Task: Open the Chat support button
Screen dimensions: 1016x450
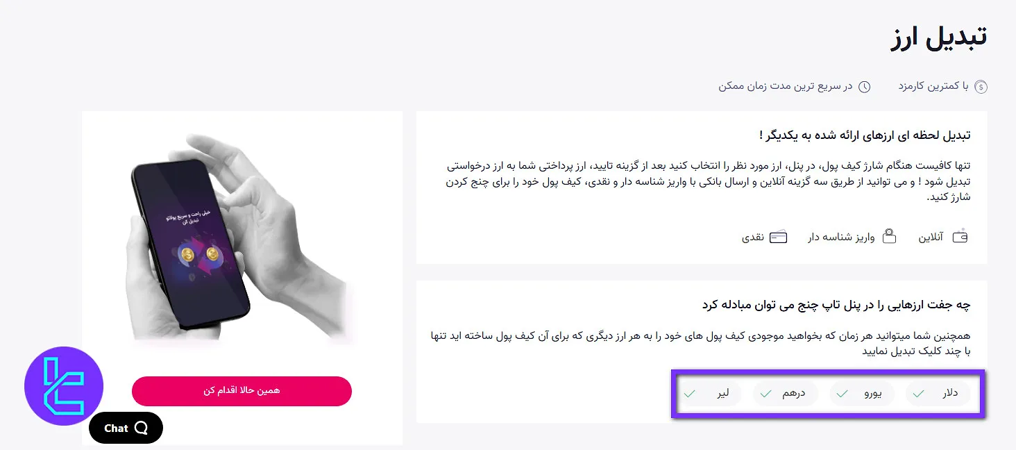Action: 125,428
